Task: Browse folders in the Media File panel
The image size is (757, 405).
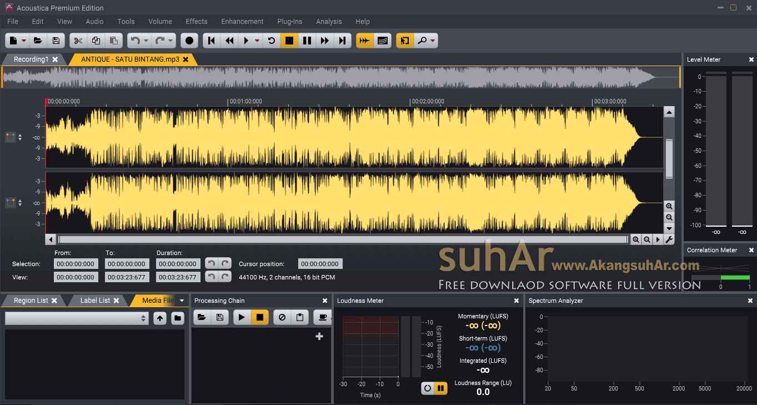Action: pos(177,318)
